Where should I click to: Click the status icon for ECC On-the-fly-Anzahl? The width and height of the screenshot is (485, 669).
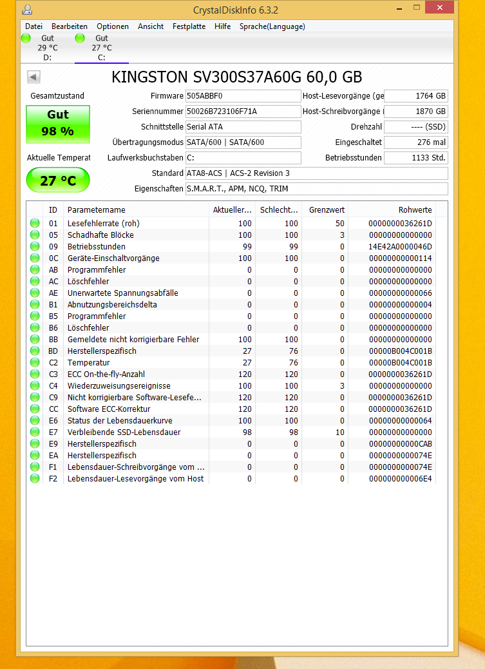35,374
